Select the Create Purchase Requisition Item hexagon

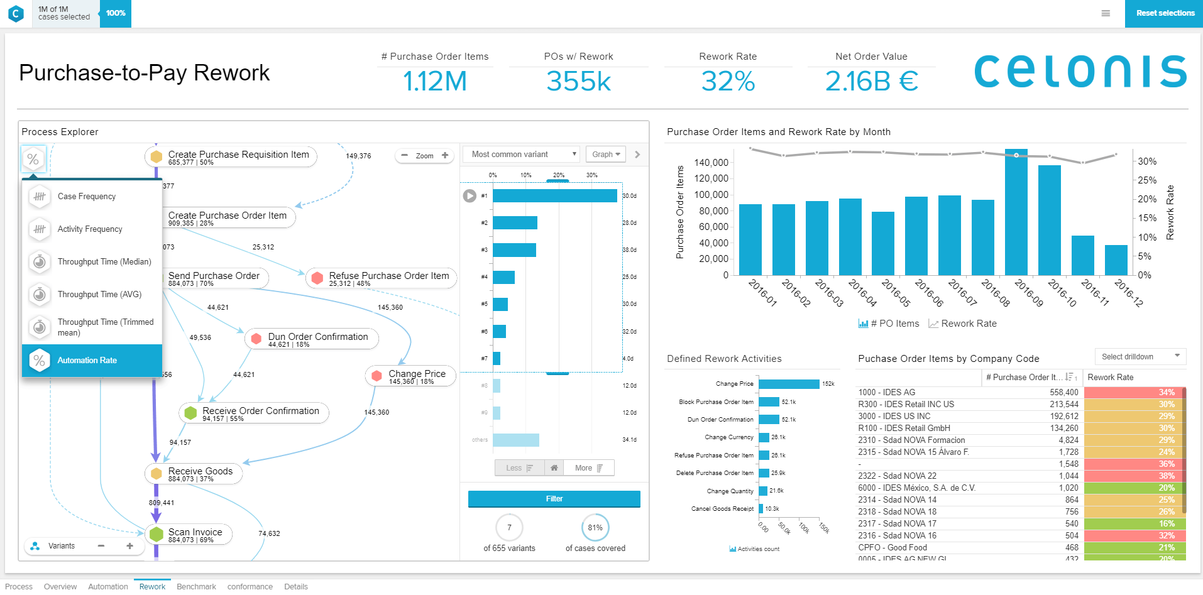tap(157, 157)
